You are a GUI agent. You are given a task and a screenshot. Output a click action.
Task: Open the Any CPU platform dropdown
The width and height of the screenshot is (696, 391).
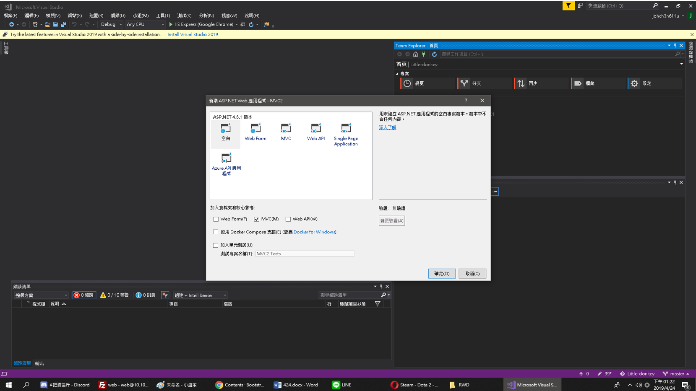point(145,24)
